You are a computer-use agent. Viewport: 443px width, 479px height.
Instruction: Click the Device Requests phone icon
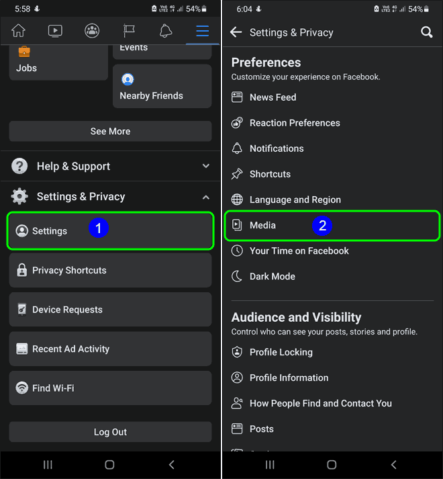pyautogui.click(x=21, y=310)
